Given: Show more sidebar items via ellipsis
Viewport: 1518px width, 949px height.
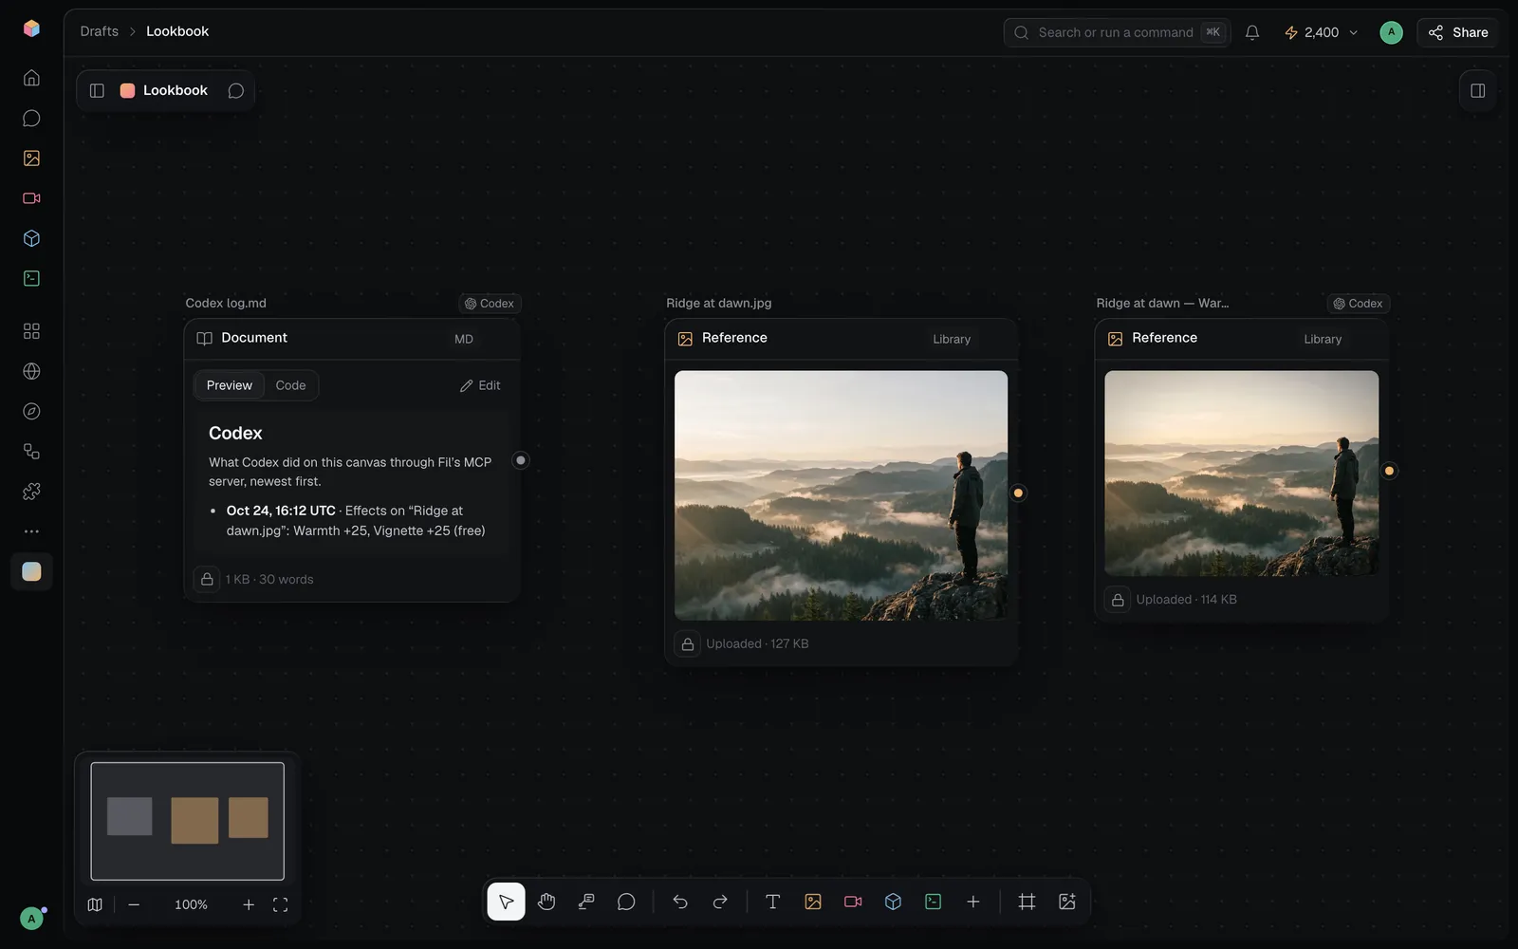Looking at the screenshot, I should [x=31, y=531].
